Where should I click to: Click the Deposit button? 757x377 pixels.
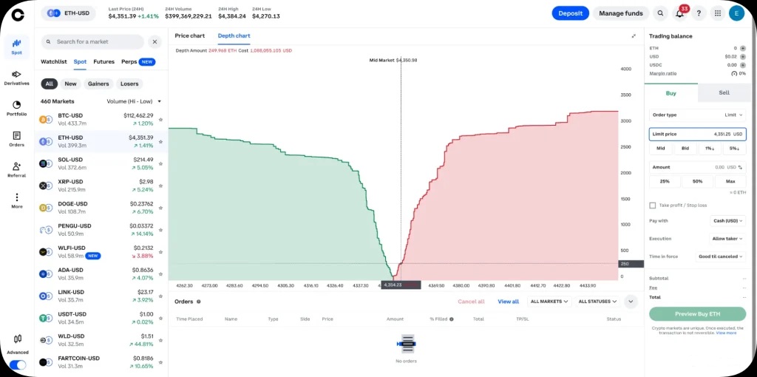tap(570, 13)
